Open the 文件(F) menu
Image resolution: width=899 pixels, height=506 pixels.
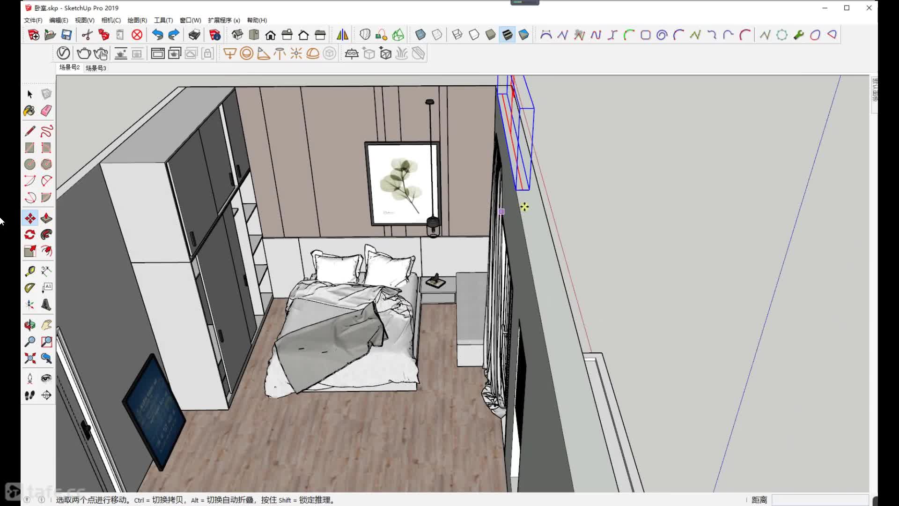33,20
